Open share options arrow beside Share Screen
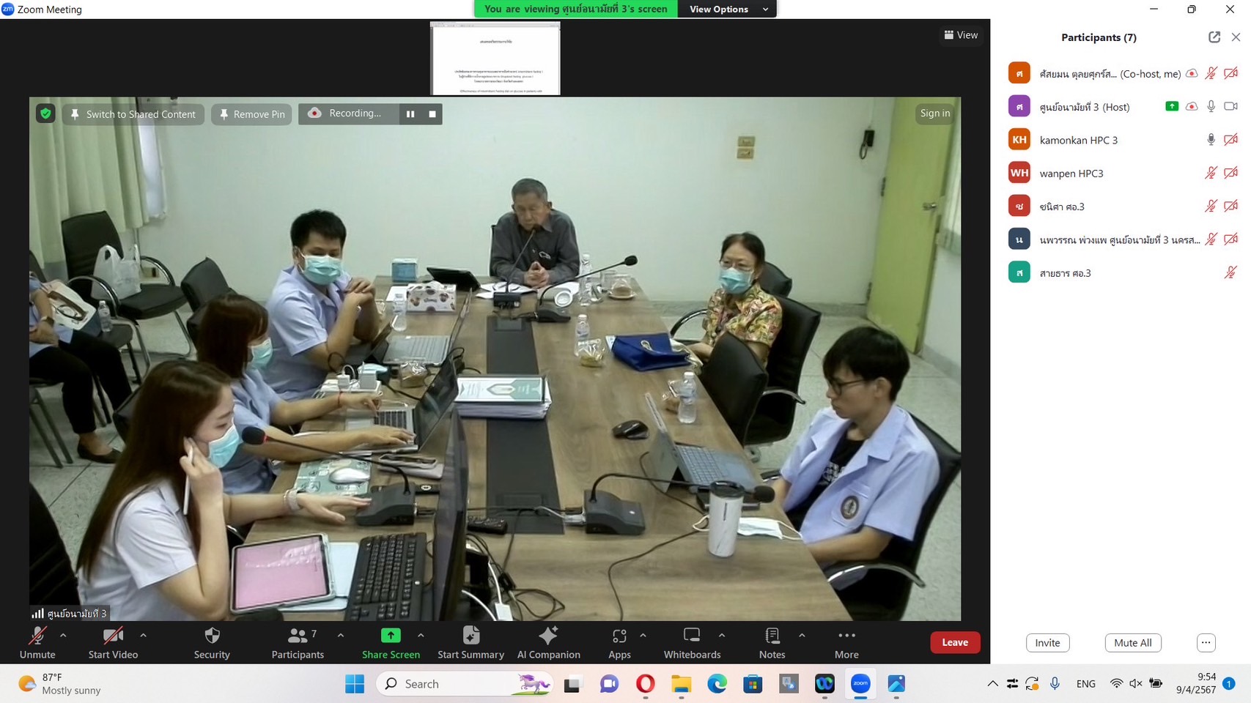The image size is (1251, 703). pyautogui.click(x=421, y=636)
